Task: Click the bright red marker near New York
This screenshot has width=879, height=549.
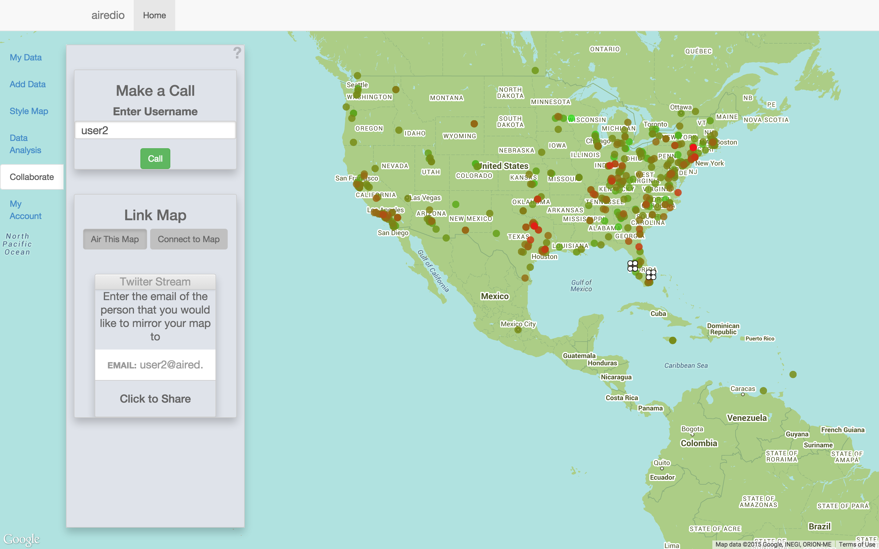Action: [x=693, y=147]
